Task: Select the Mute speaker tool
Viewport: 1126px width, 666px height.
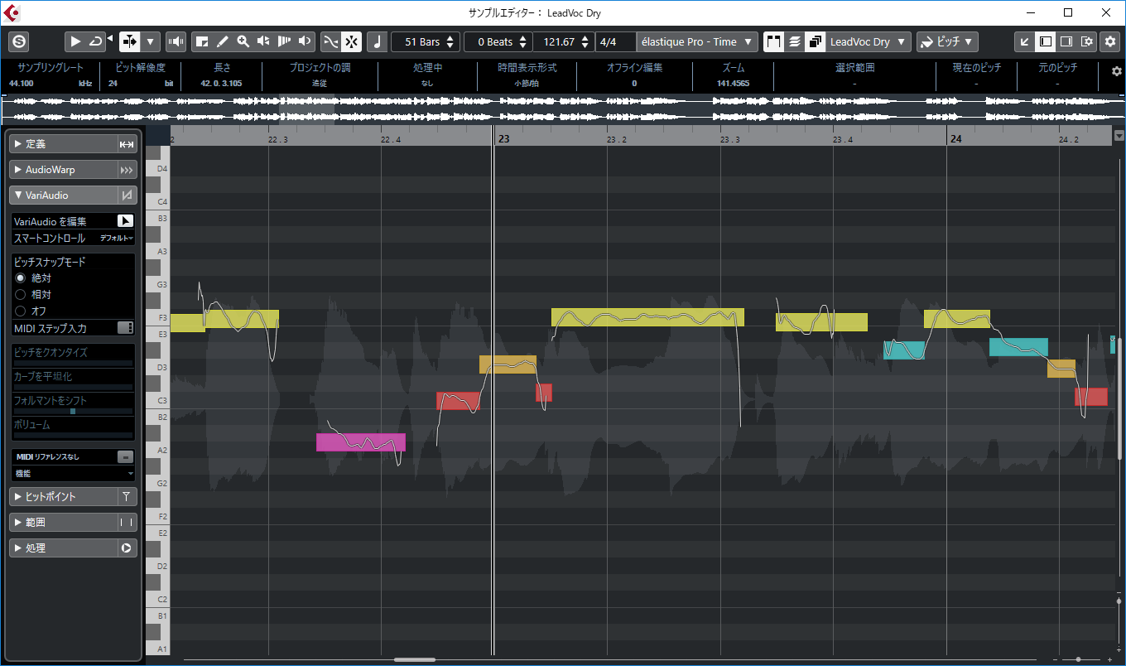Action: [263, 41]
